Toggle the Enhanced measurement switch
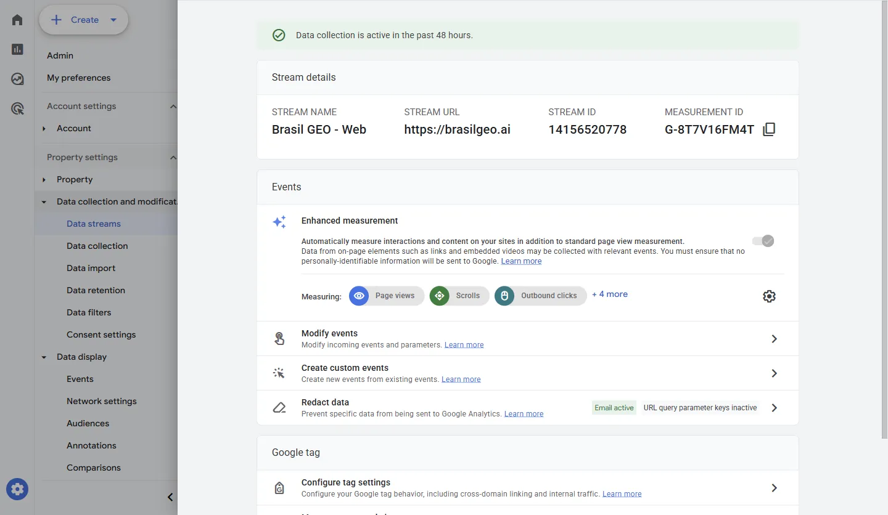Image resolution: width=888 pixels, height=515 pixels. click(763, 241)
